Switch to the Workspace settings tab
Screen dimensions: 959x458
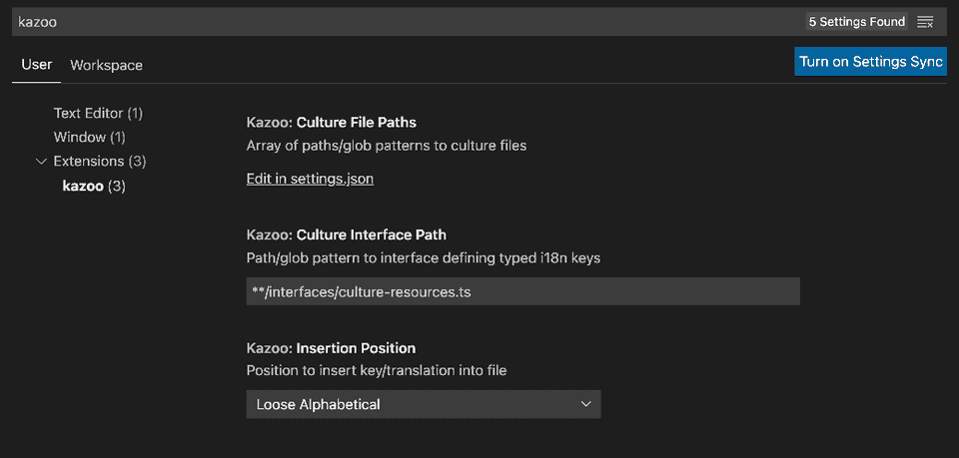107,65
